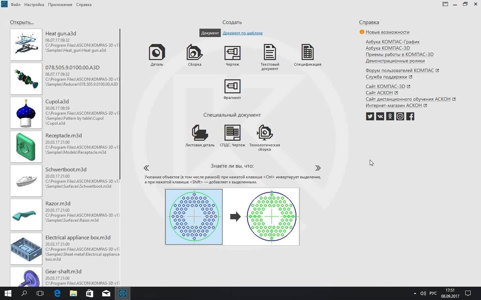Open the Cupol.a3d thumbnail
Screen dimensions: 481x300
tap(26, 113)
